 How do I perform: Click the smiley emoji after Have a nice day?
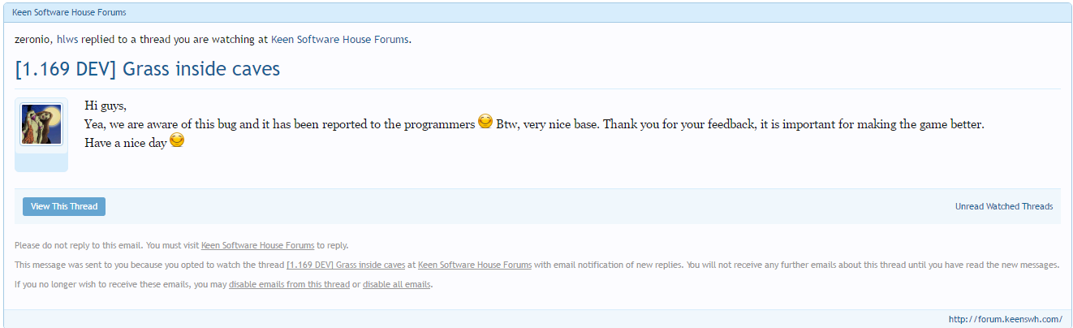coord(176,140)
